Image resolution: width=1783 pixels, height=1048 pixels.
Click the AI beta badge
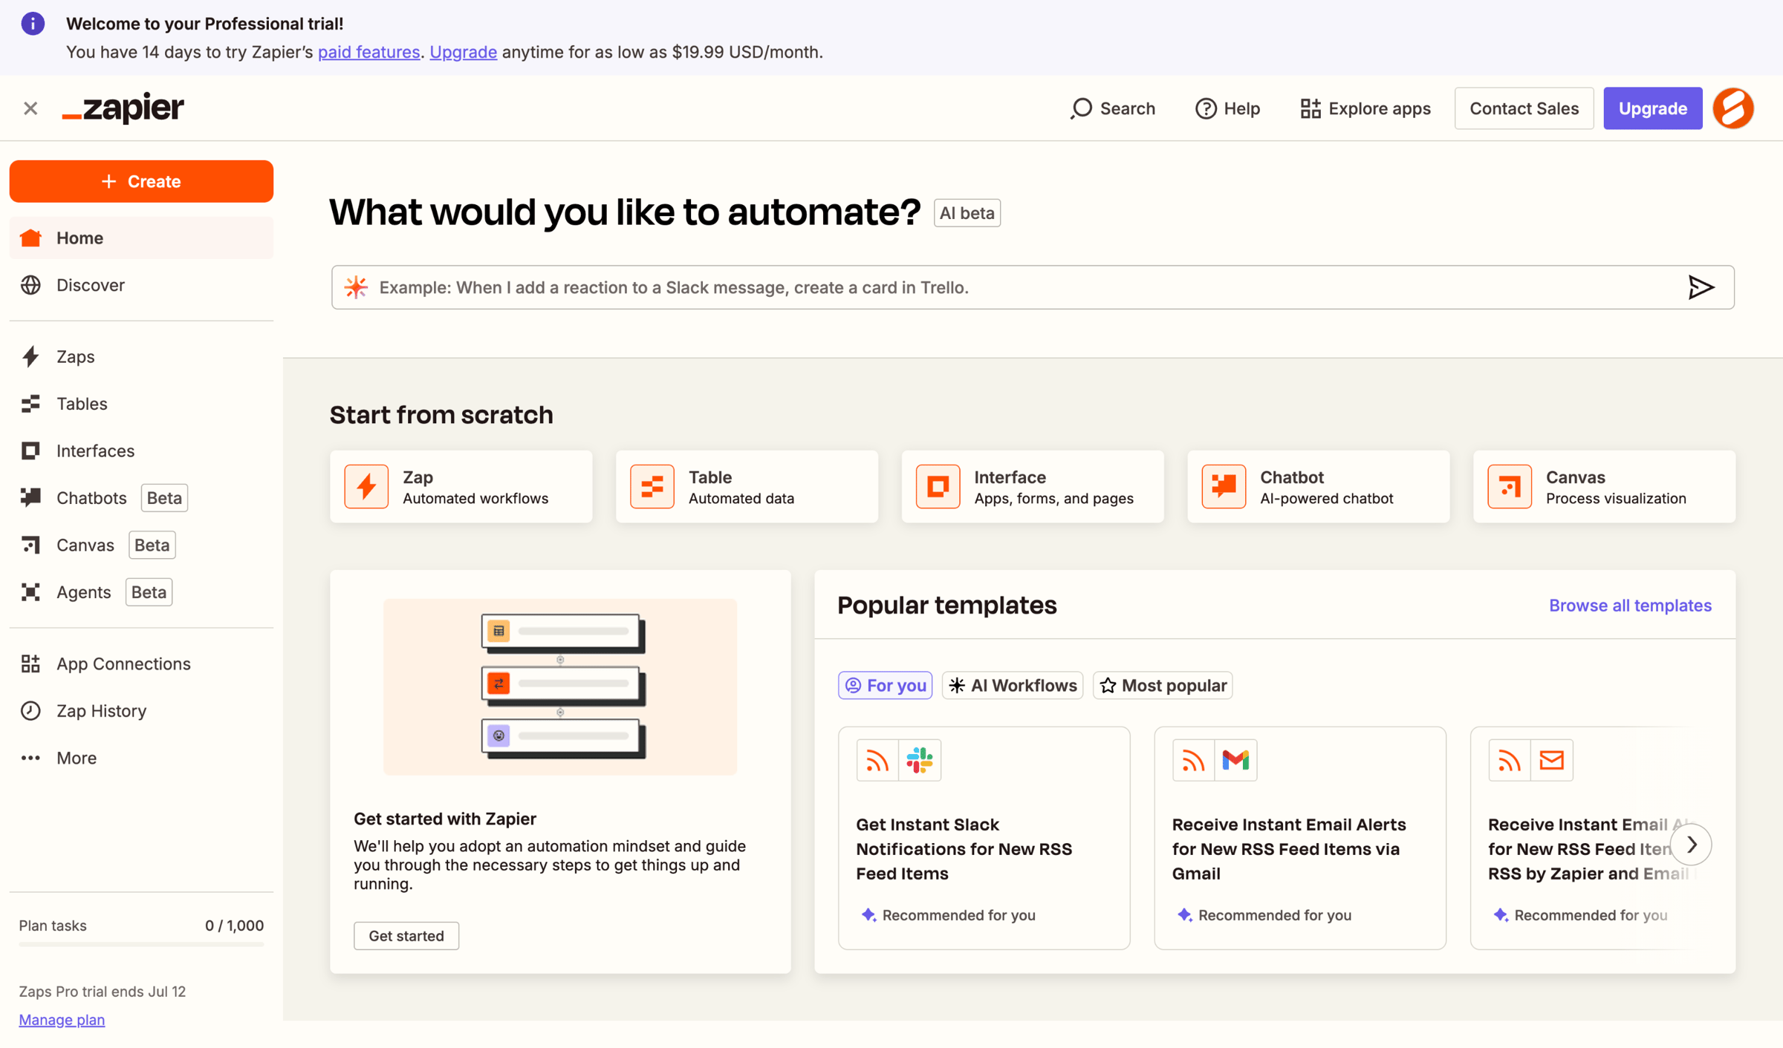[x=967, y=213]
